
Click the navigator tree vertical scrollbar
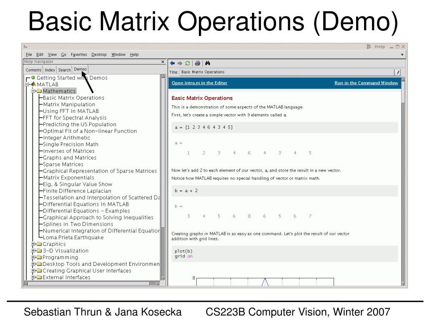coord(163,177)
